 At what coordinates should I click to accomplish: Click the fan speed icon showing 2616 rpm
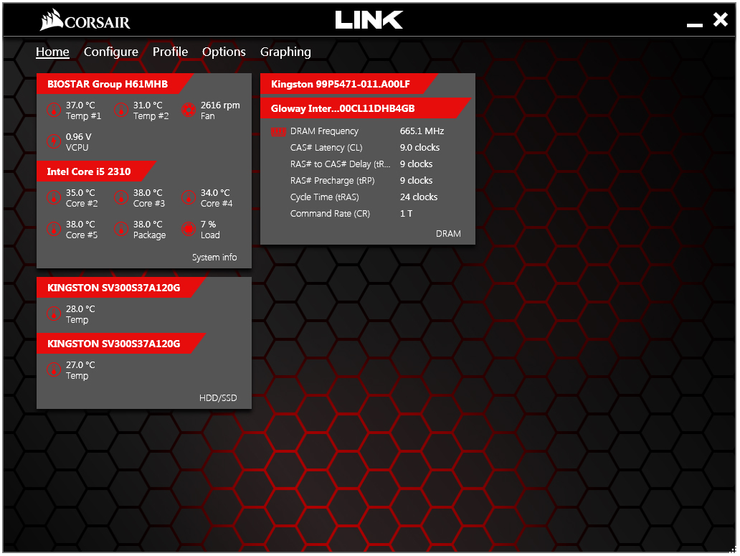click(x=189, y=110)
